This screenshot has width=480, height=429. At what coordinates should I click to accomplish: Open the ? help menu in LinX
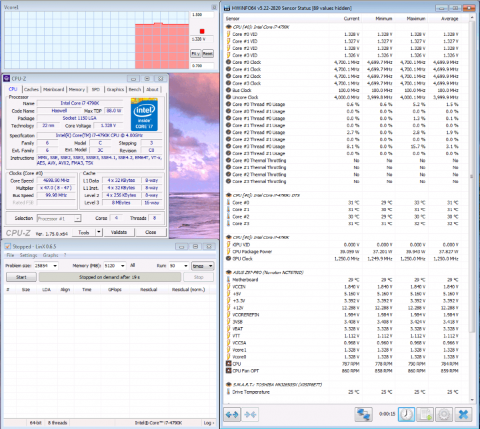(65, 255)
